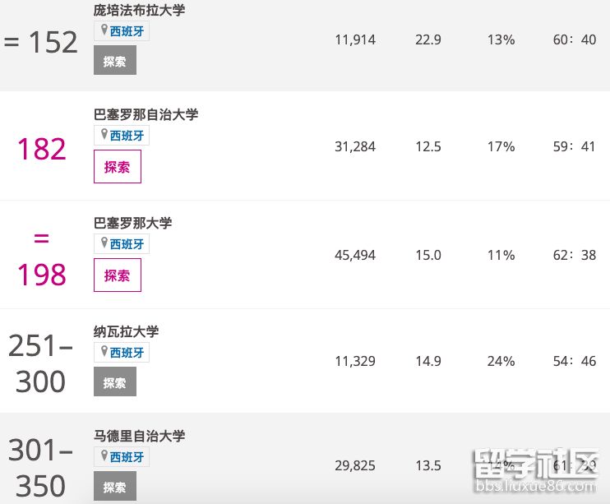Click the 探索 button under 庞培法布拉大学
Screen dimensions: 610x504
(115, 61)
